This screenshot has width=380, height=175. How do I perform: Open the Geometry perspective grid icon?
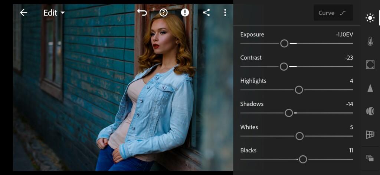370,135
